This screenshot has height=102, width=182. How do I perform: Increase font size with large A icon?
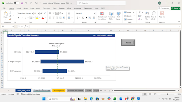pyautogui.click(x=41, y=13)
